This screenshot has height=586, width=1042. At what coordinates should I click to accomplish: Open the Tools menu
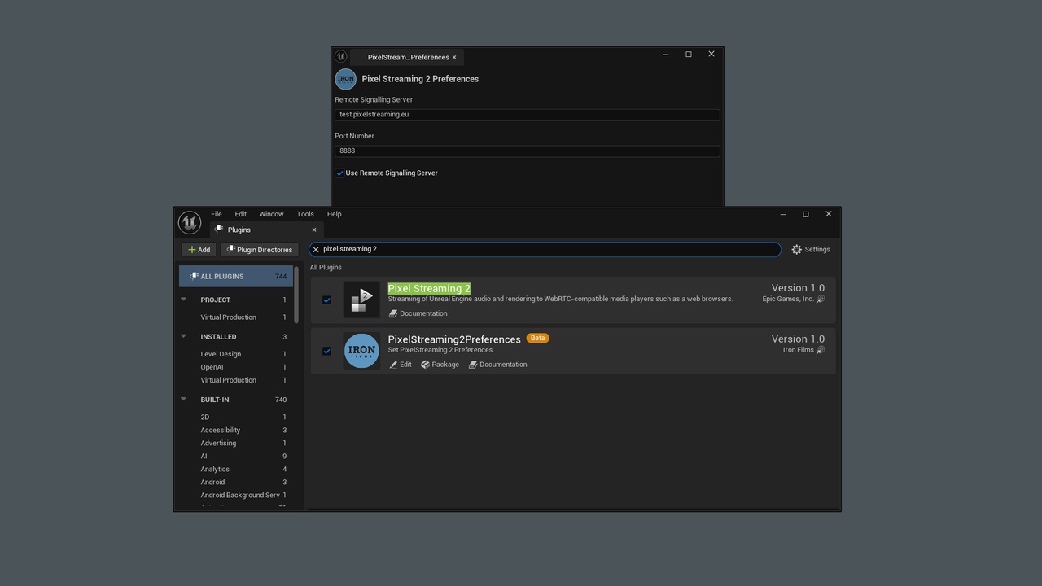click(305, 214)
